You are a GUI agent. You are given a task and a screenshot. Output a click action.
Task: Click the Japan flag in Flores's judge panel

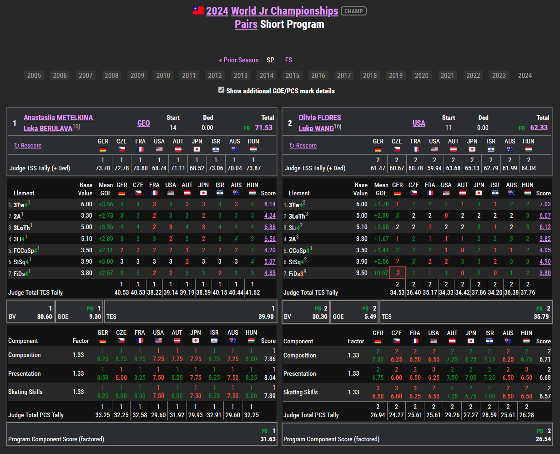tap(472, 149)
